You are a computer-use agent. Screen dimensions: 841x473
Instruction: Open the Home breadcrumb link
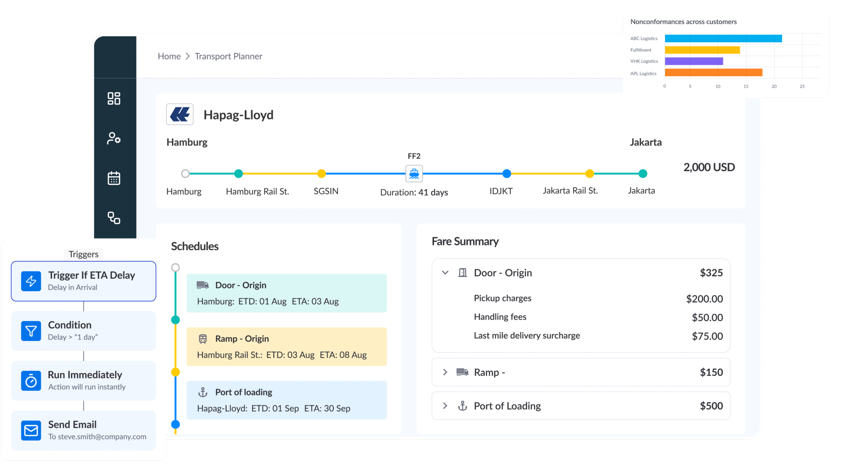pyautogui.click(x=169, y=56)
